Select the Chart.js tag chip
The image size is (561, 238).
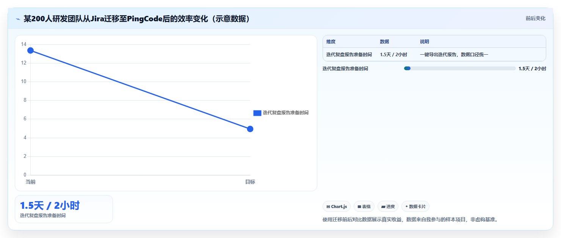(x=337, y=206)
